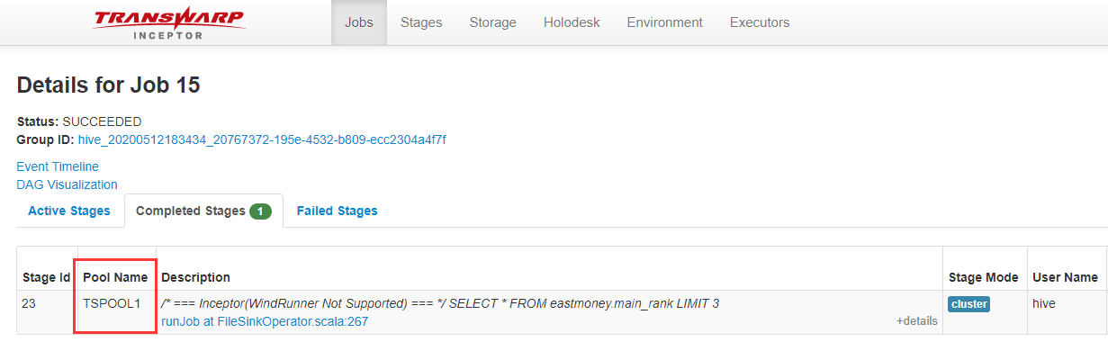Select the Completed Stages tab
1108x351 pixels.
tap(203, 211)
